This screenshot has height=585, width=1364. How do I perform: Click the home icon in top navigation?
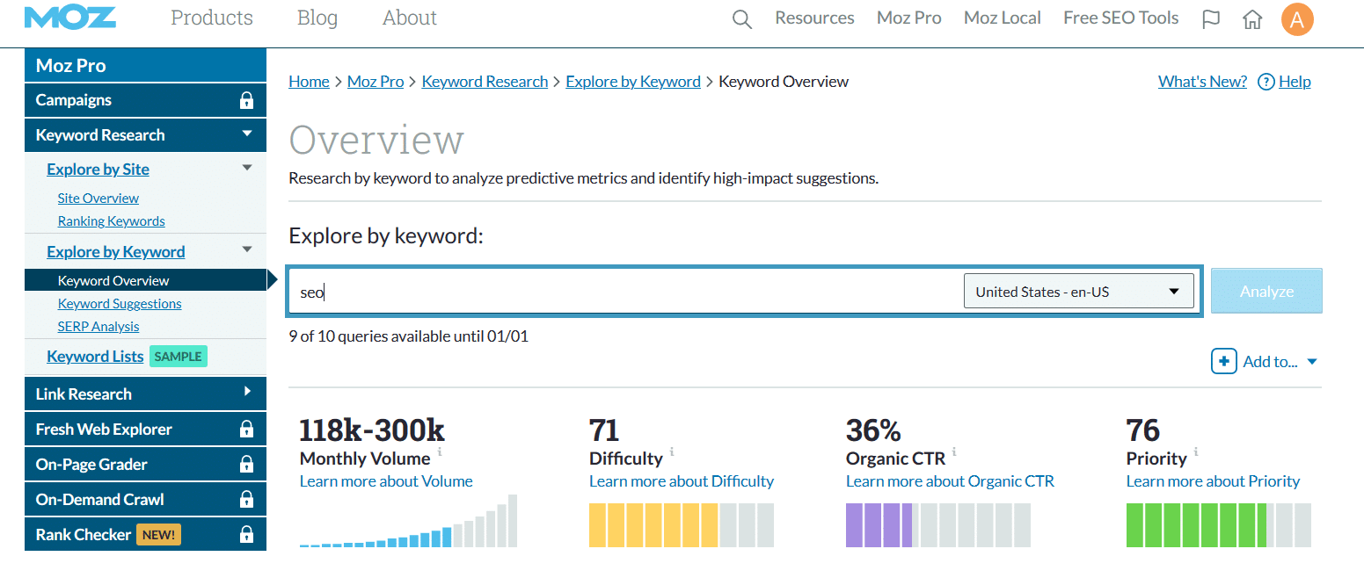pos(1252,18)
